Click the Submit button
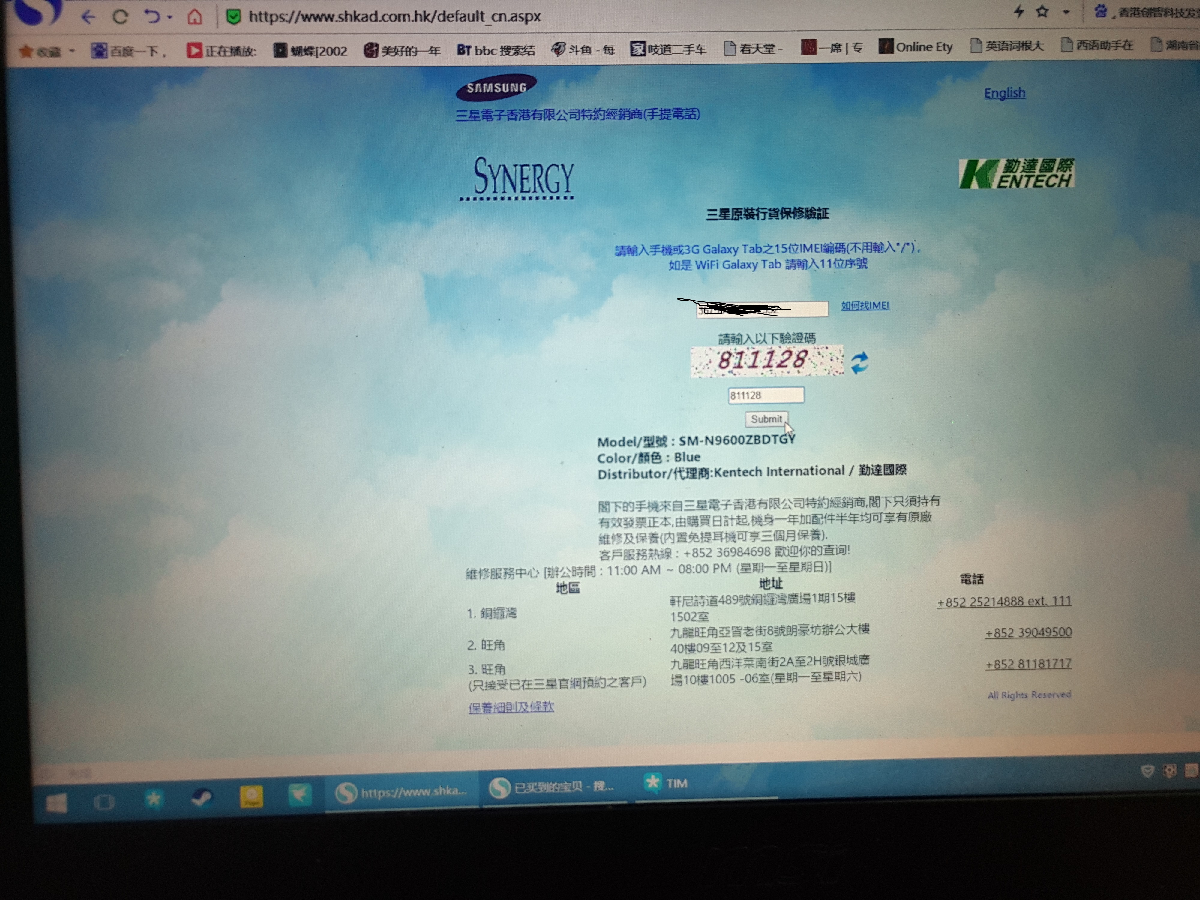Image resolution: width=1200 pixels, height=900 pixels. [x=766, y=419]
